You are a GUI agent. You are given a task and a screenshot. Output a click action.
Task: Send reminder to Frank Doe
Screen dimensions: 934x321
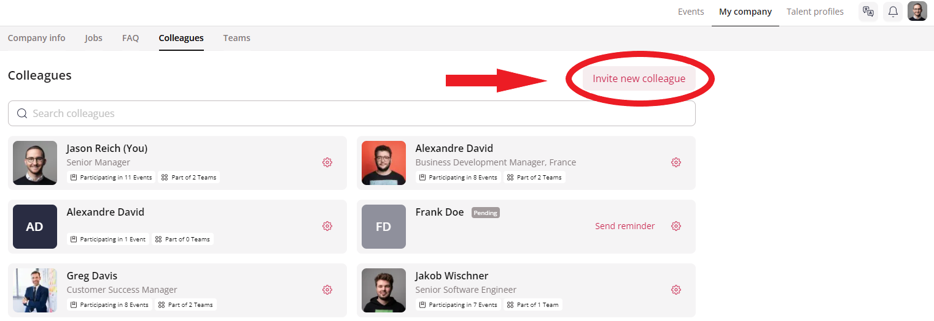[x=625, y=226]
